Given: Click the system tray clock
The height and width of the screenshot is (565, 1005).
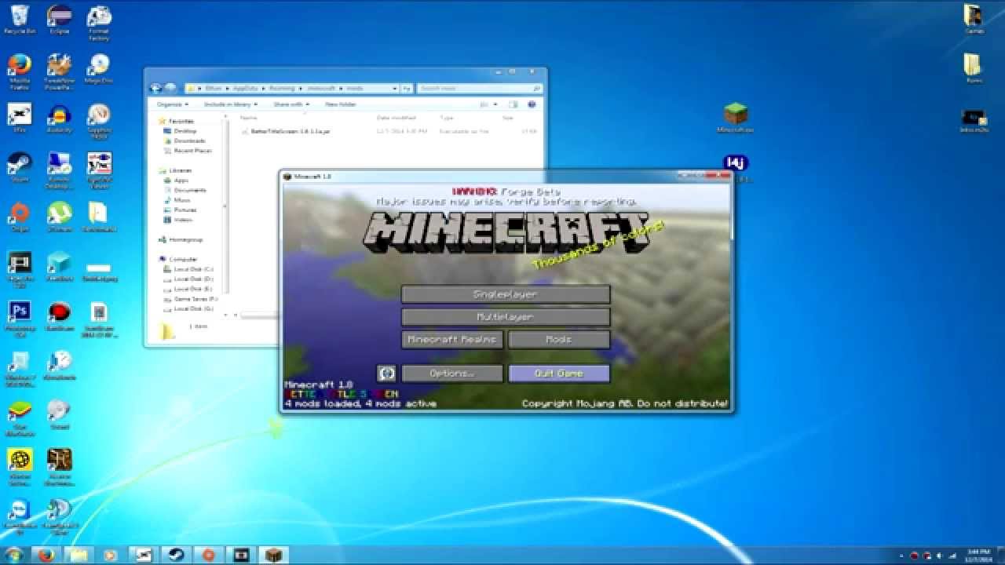Looking at the screenshot, I should click(978, 555).
